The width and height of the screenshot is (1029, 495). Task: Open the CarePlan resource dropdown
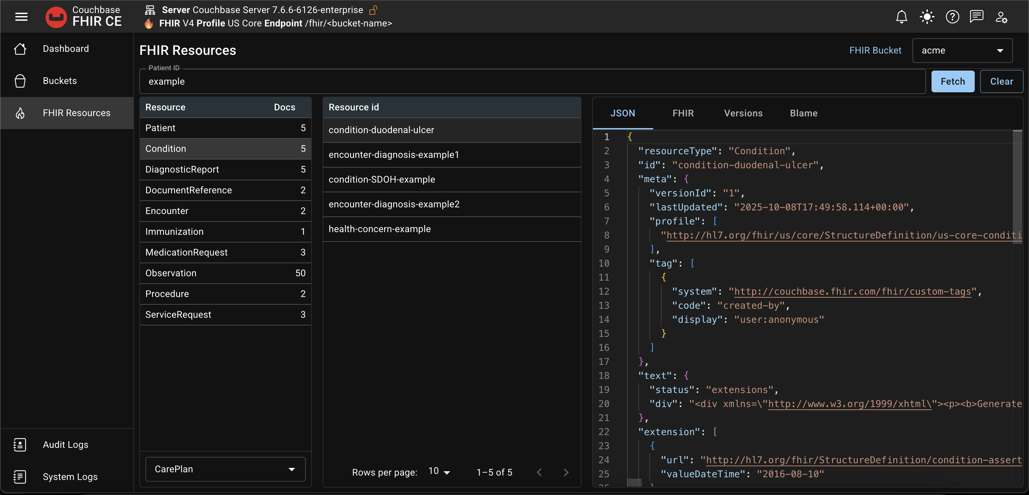(x=225, y=469)
